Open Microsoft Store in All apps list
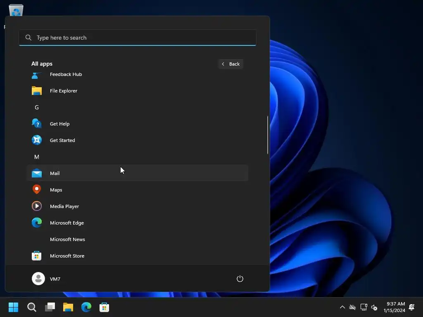The image size is (423, 317). pos(137,256)
